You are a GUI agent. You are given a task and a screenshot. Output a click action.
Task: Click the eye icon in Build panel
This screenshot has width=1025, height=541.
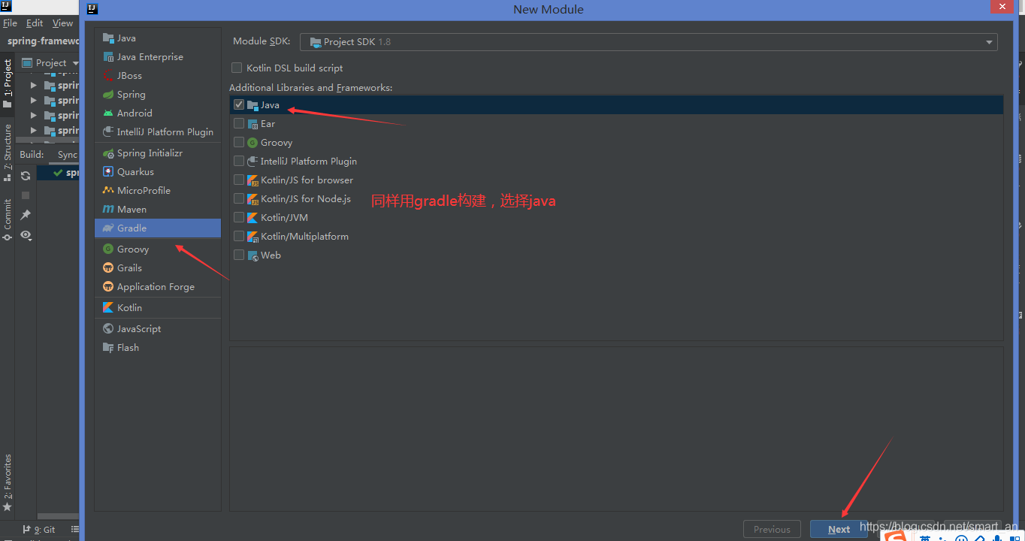26,235
